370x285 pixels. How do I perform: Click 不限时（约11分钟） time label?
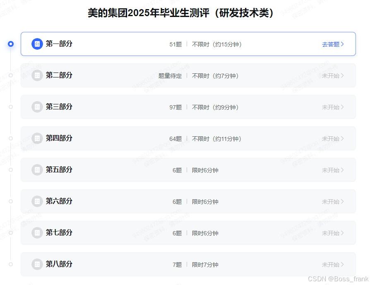(216, 139)
